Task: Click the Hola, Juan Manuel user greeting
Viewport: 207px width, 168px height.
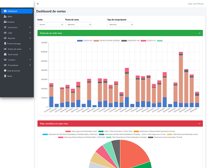Action: coord(196,4)
